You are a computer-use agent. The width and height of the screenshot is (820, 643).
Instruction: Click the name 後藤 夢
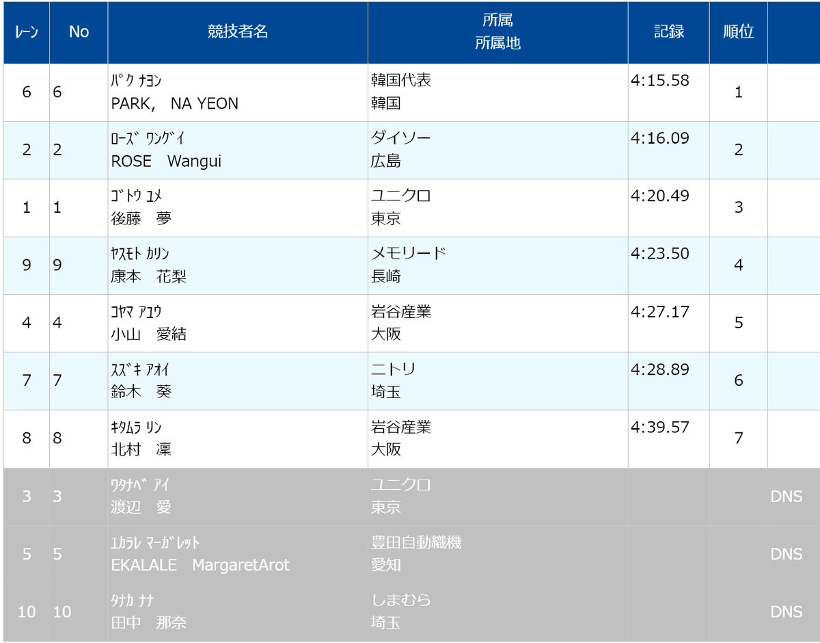[141, 219]
